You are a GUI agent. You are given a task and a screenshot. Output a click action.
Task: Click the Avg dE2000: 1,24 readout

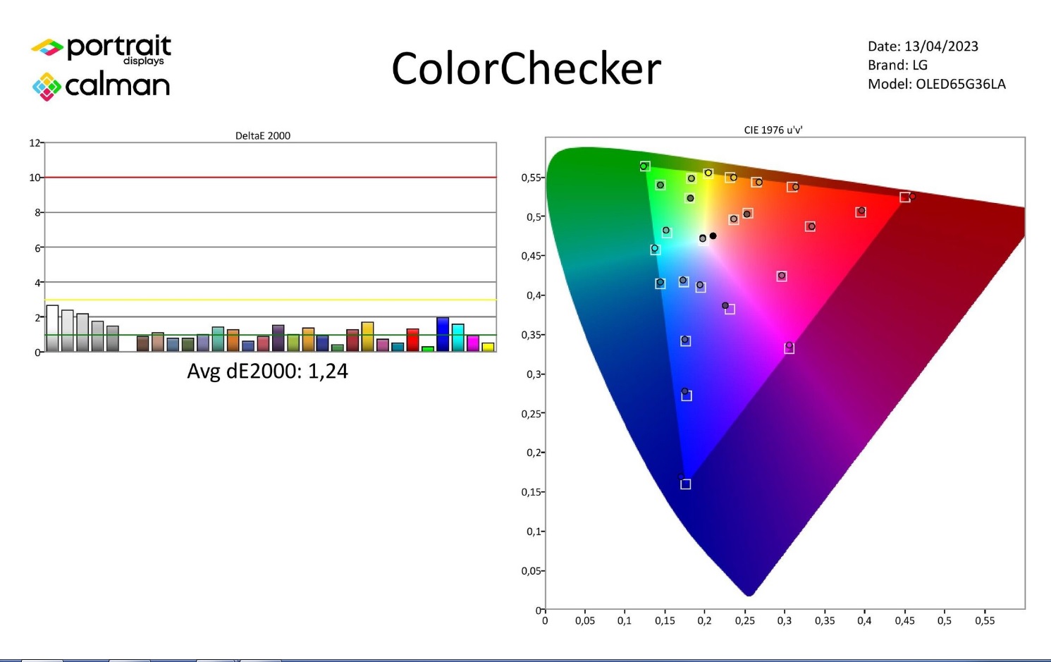pyautogui.click(x=267, y=371)
